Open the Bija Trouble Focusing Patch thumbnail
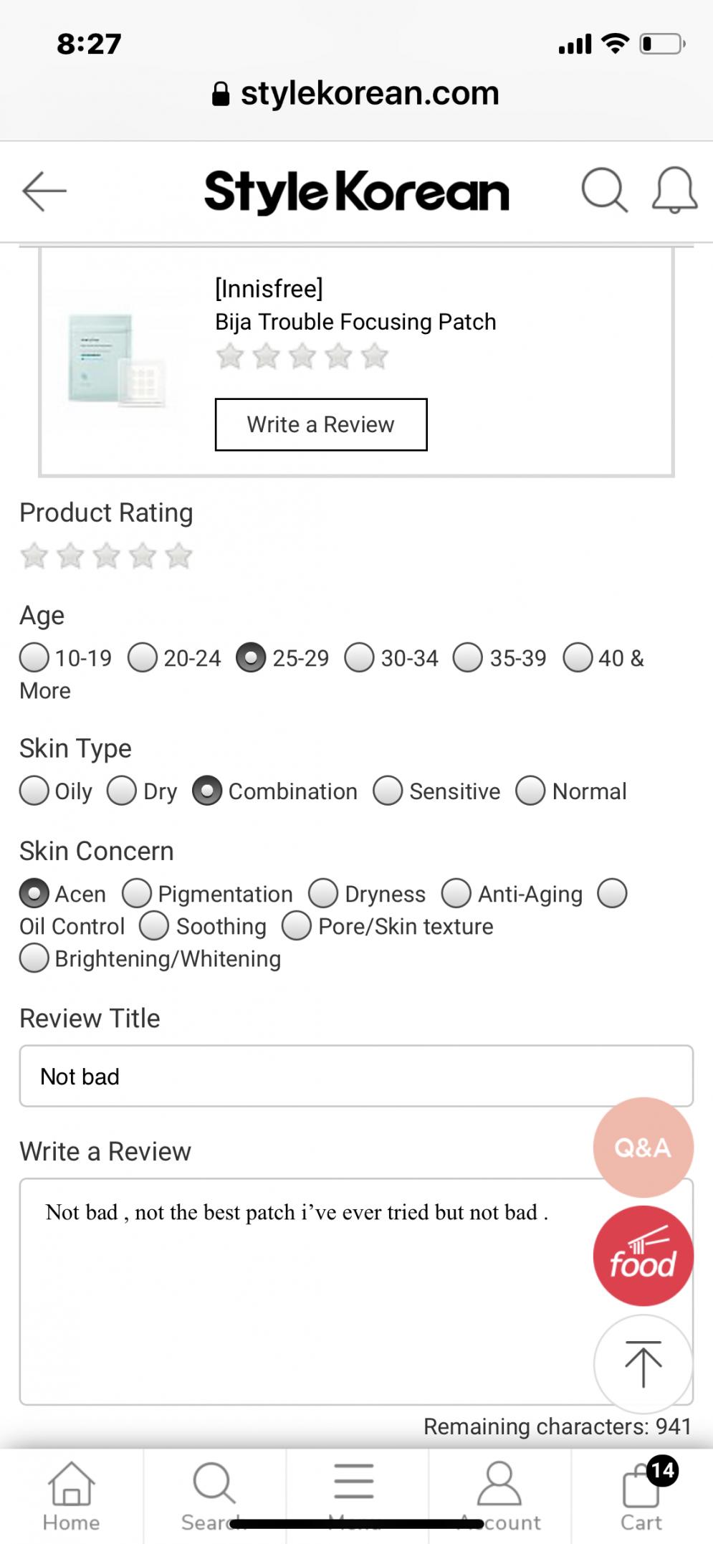 tap(118, 361)
